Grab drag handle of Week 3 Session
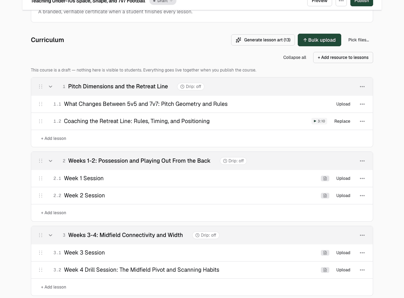Screen dimensions: 404x298 click(x=40, y=253)
